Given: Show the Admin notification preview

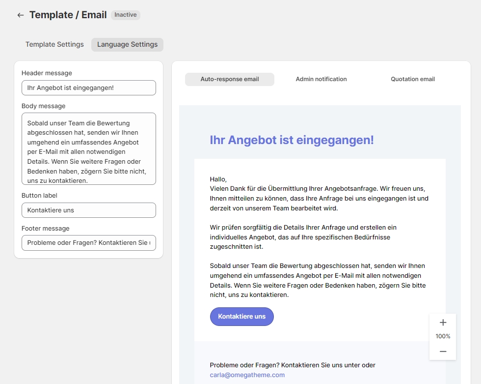Looking at the screenshot, I should point(321,79).
